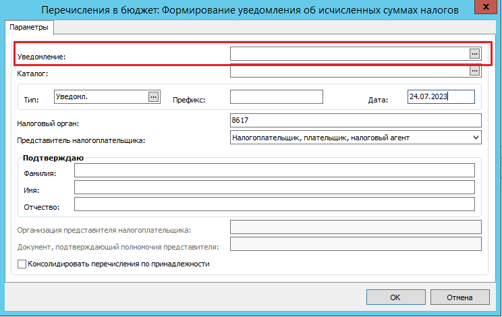The height and width of the screenshot is (317, 502).
Task: Focus the Налоговый орган field with 8617
Action: (355, 120)
